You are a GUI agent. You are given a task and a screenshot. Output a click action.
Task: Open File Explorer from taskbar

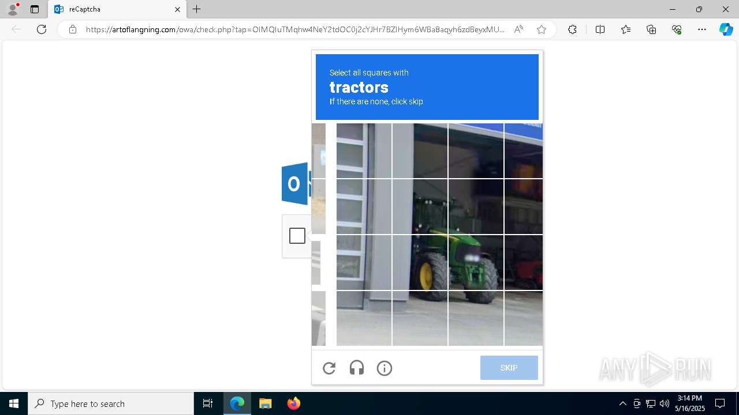pyautogui.click(x=266, y=403)
